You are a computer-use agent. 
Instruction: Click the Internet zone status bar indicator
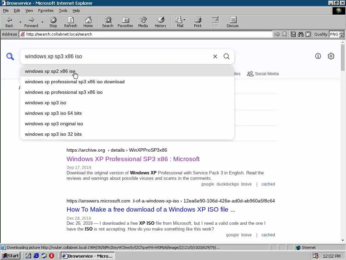305,247
